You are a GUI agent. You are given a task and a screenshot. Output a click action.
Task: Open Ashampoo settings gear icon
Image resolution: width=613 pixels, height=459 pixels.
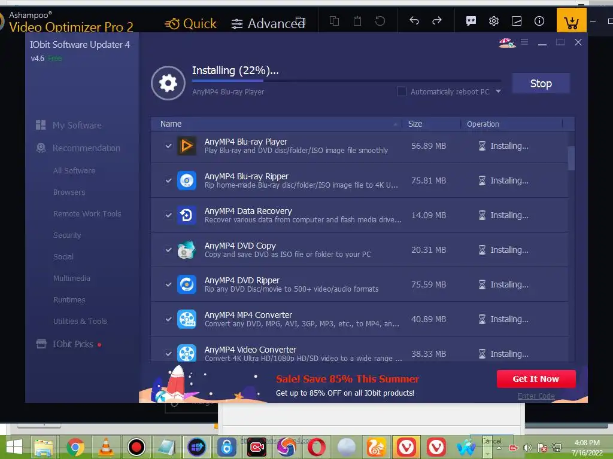click(494, 21)
